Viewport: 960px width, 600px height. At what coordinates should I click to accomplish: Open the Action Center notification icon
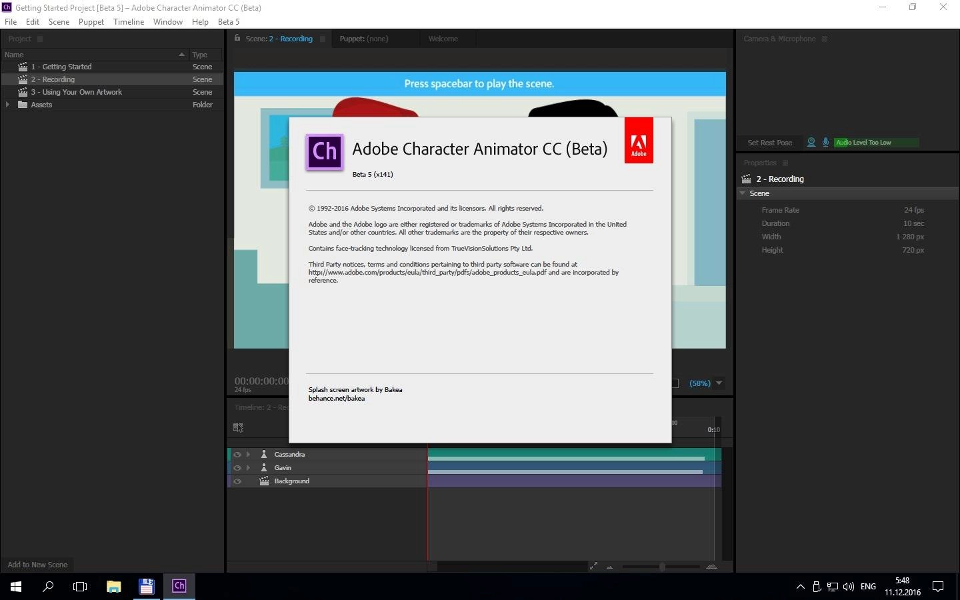pyautogui.click(x=938, y=587)
